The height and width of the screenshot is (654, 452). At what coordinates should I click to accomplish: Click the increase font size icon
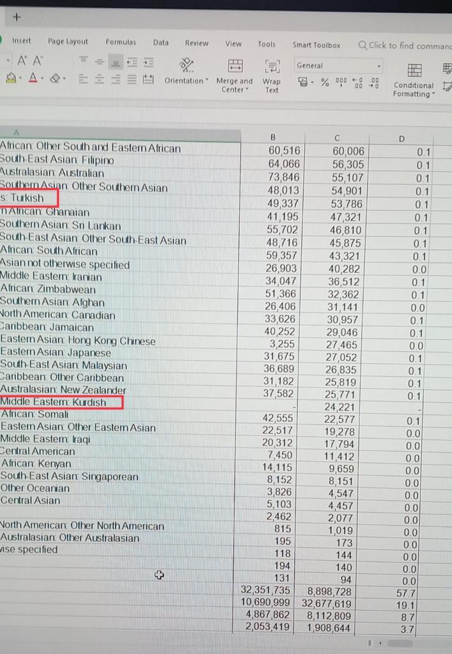[x=21, y=61]
